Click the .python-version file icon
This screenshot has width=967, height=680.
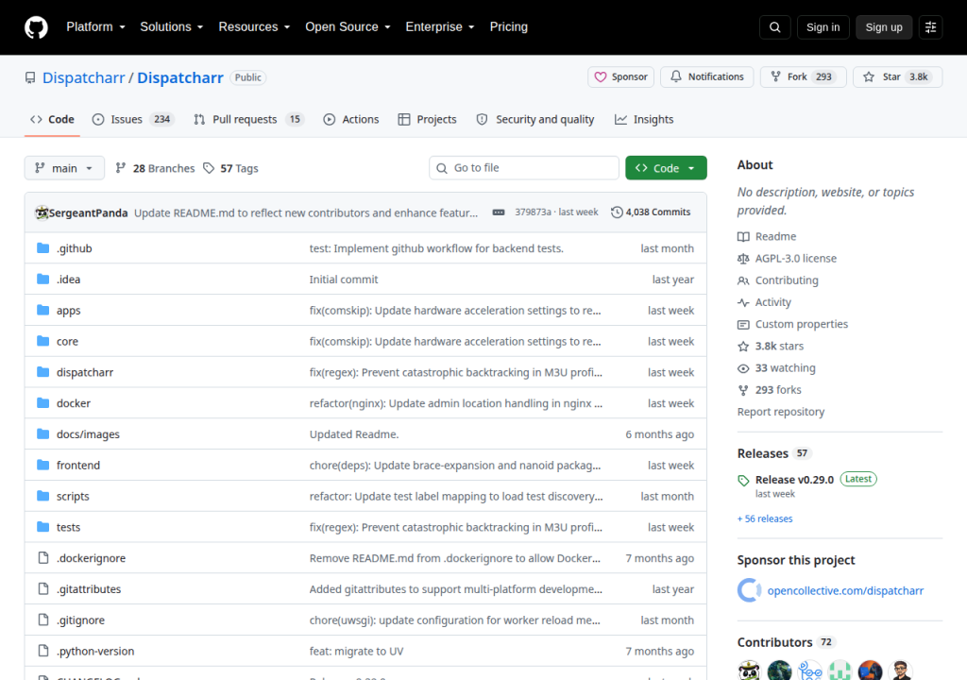click(x=43, y=651)
